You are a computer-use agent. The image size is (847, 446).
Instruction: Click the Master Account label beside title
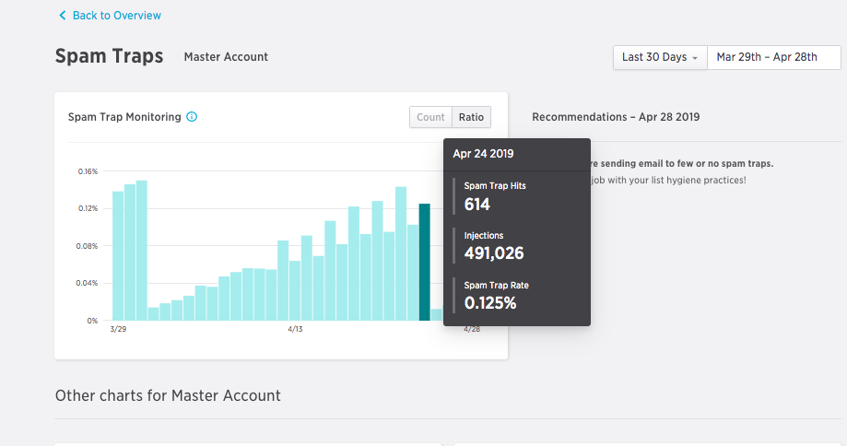[226, 57]
